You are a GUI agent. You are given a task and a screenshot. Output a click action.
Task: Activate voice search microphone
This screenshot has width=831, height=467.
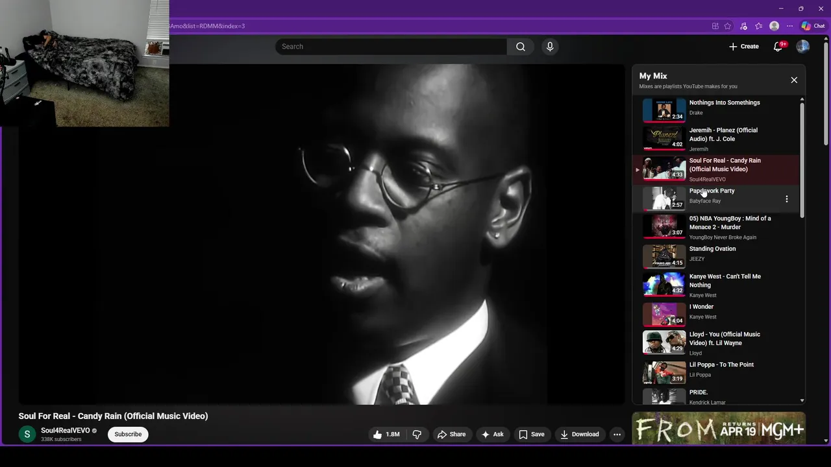pos(550,47)
